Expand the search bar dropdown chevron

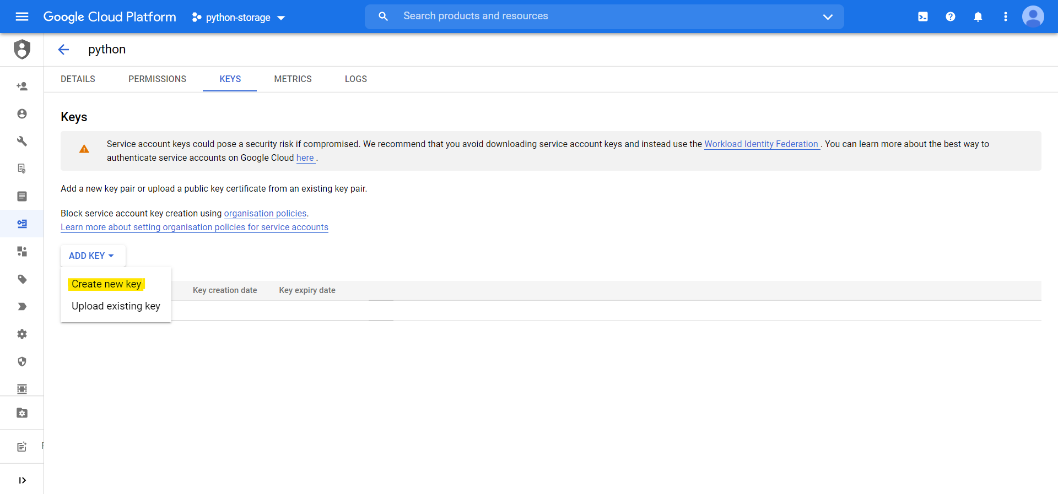click(827, 17)
